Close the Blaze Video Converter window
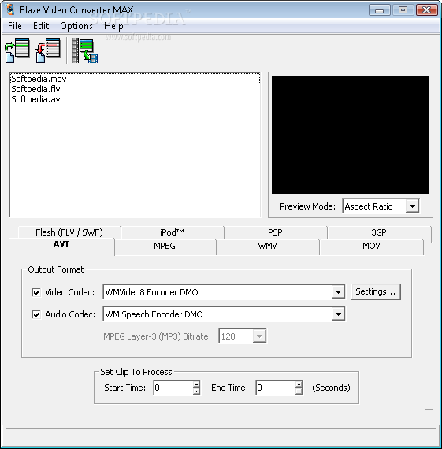 (427, 10)
